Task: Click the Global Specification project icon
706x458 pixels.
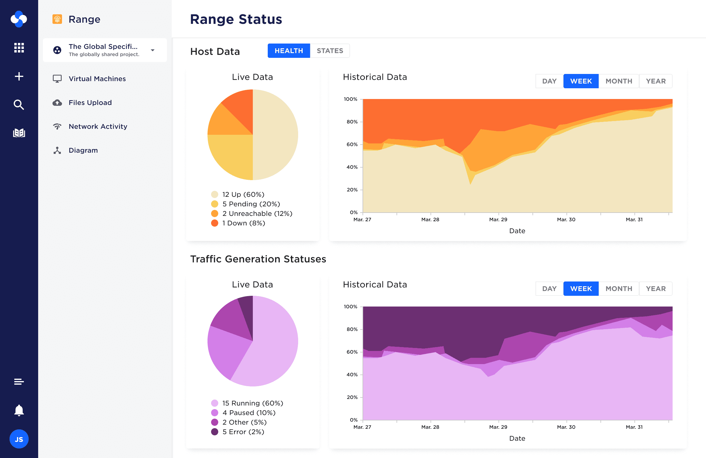Action: coord(57,50)
